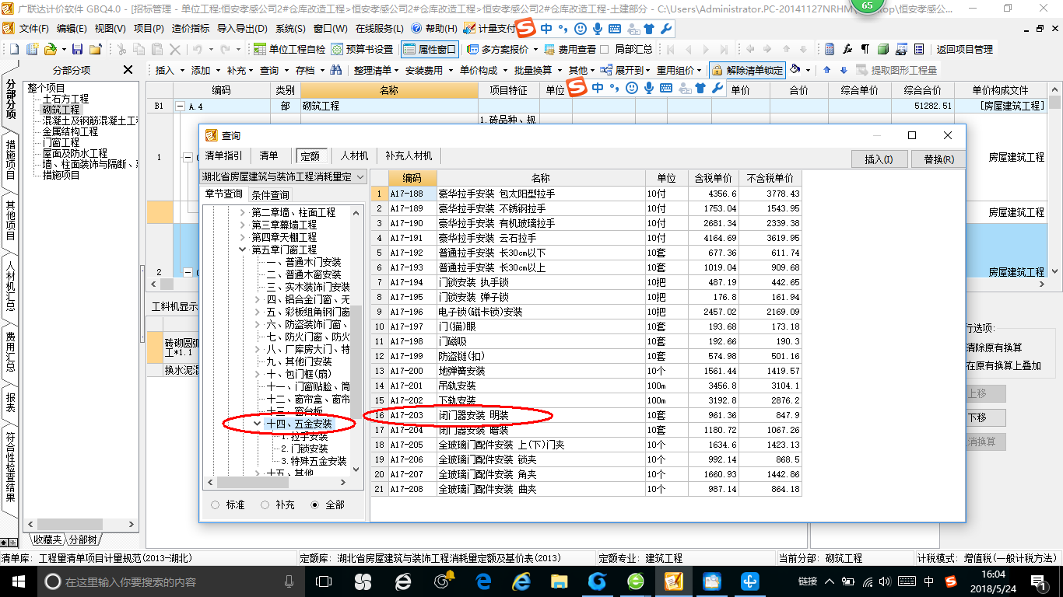
Task: Click the 含税单价 column header
Action: 714,178
